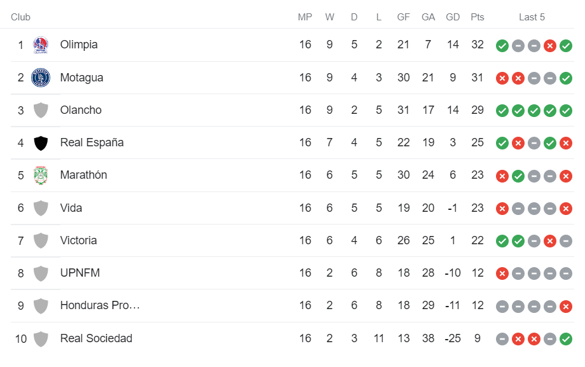Click the MP column header

[305, 17]
